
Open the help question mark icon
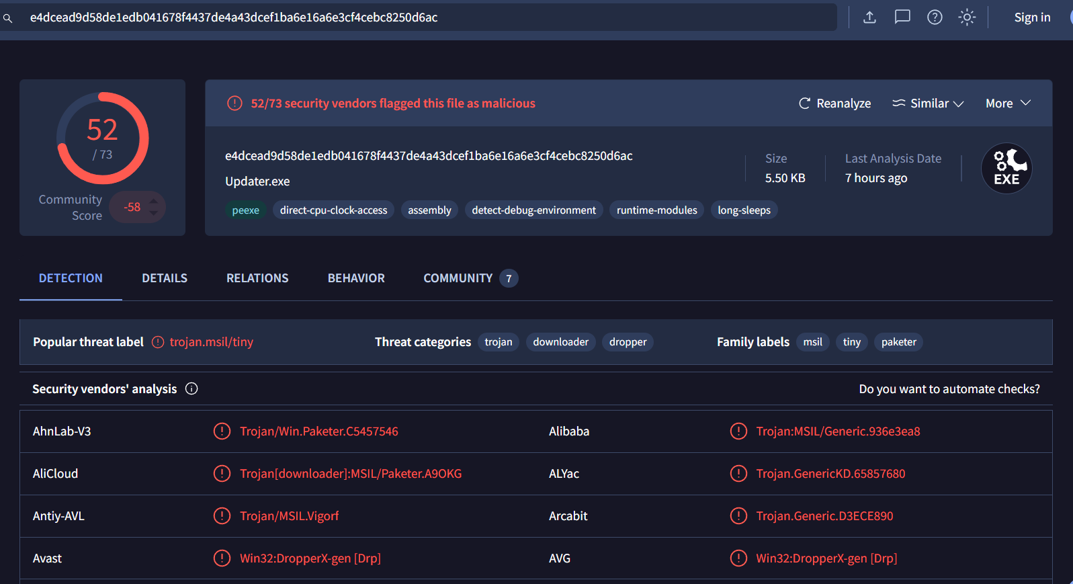[935, 17]
